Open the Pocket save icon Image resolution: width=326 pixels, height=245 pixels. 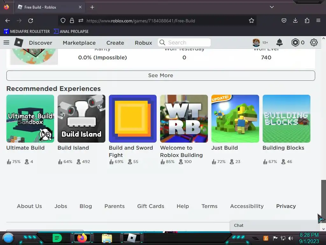[284, 20]
